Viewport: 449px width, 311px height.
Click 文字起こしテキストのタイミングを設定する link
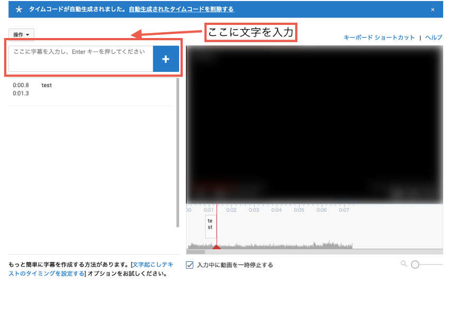click(91, 269)
